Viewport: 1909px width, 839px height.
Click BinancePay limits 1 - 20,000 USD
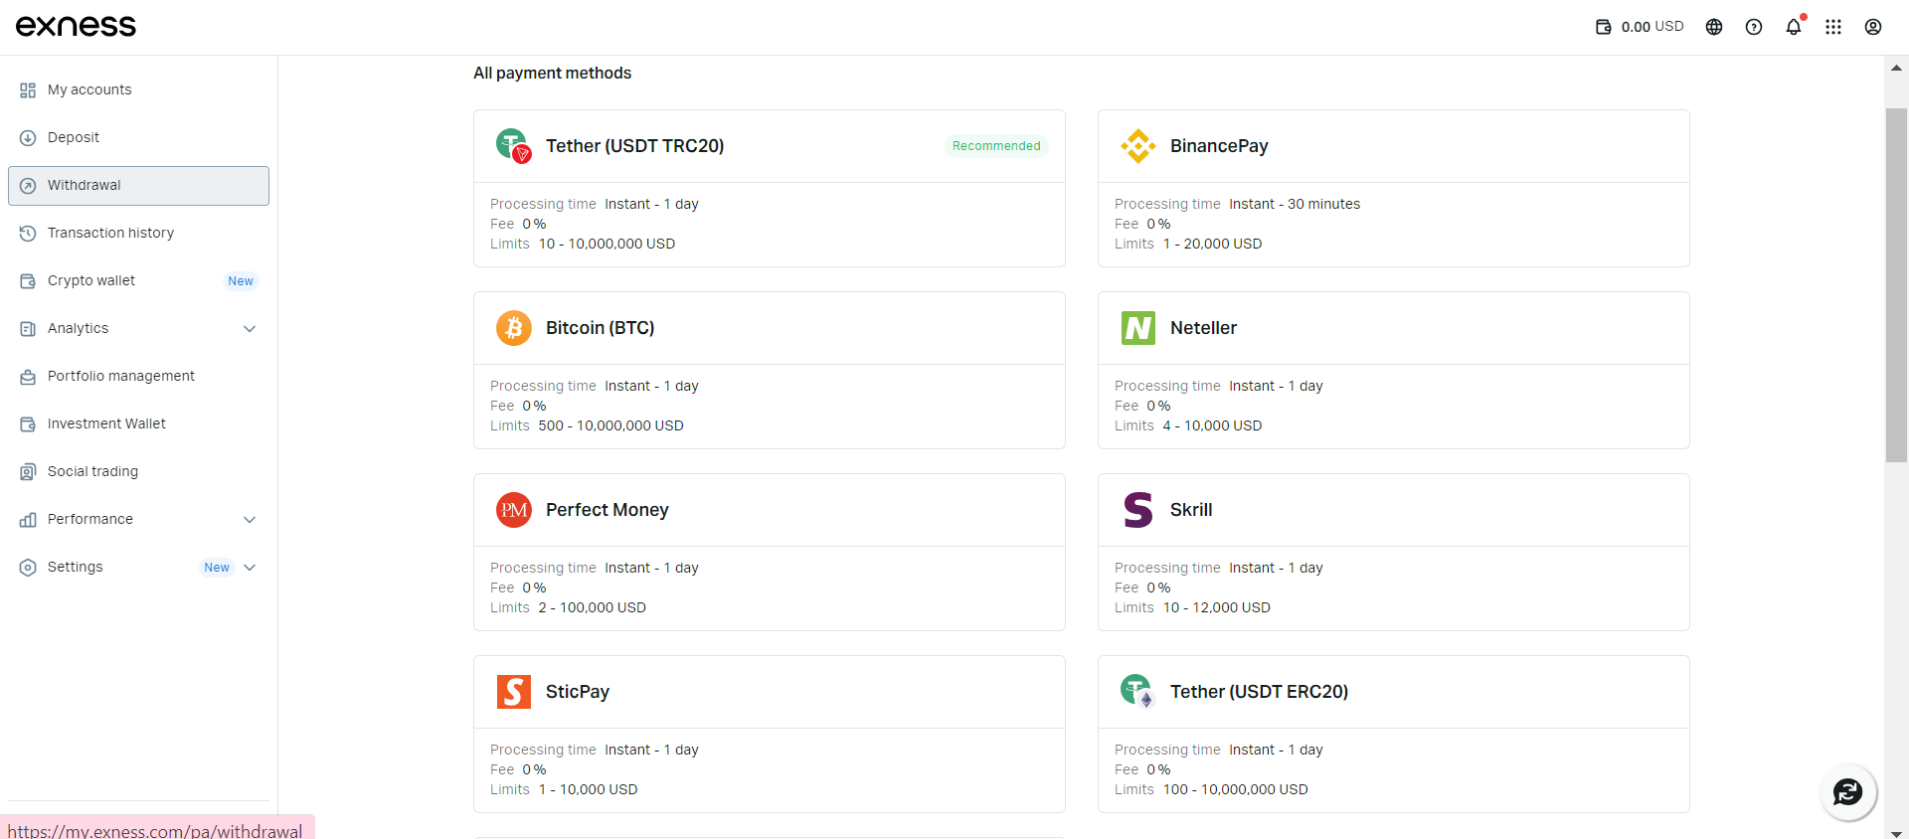click(1212, 245)
